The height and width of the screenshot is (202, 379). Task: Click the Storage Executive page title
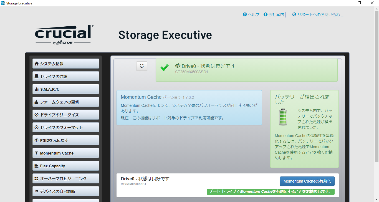pos(165,35)
